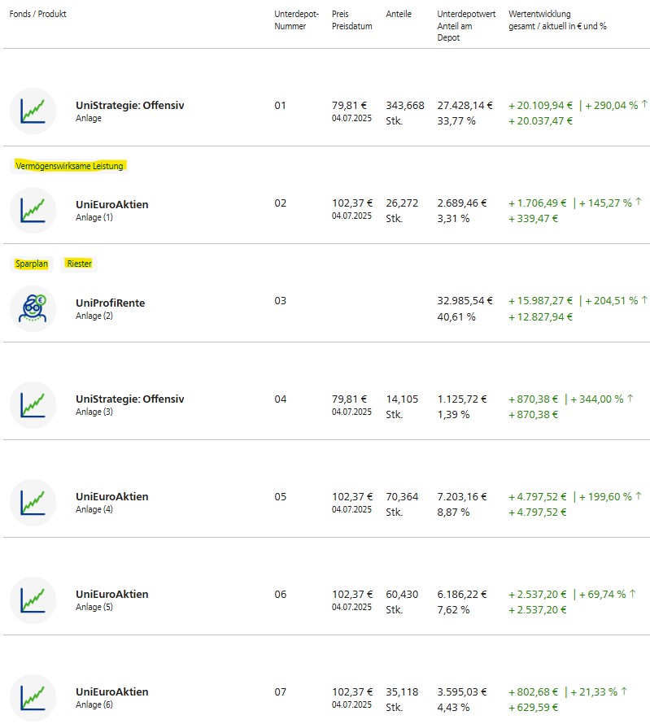The width and height of the screenshot is (650, 724).
Task: Open the UniProfiRente fund name link
Action: point(110,303)
